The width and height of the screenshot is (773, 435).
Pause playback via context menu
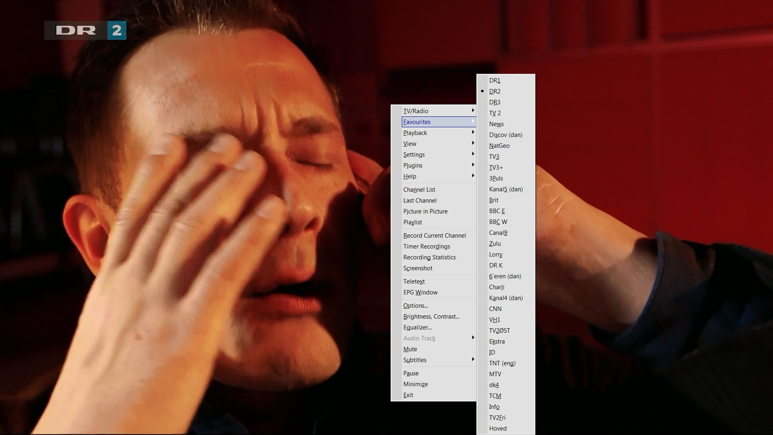[x=411, y=373]
